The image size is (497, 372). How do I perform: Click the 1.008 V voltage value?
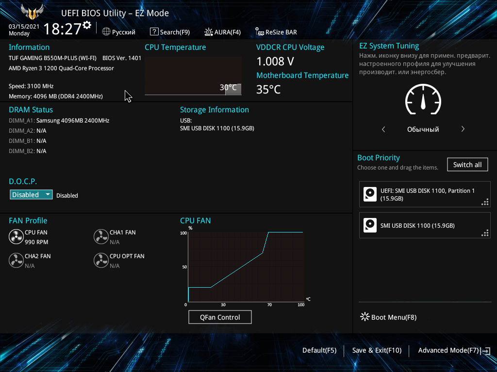(275, 62)
